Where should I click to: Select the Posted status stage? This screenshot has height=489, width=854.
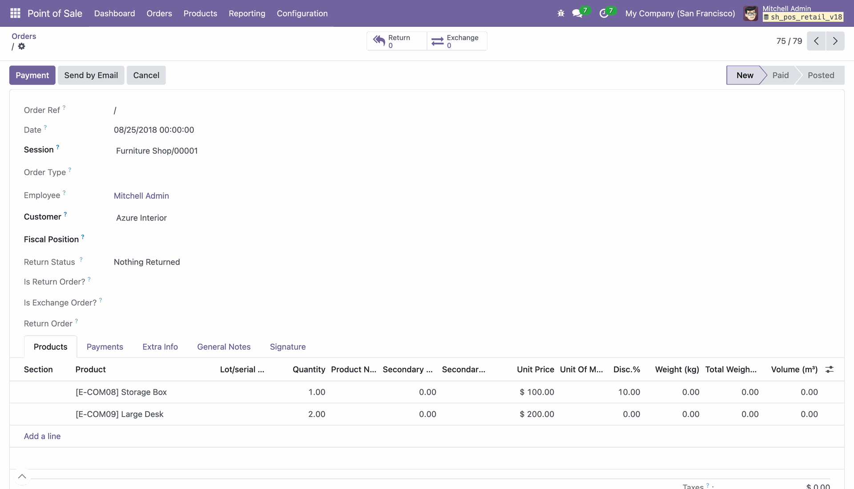(821, 75)
